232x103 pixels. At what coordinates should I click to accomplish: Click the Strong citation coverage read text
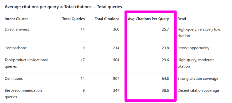click(198, 79)
